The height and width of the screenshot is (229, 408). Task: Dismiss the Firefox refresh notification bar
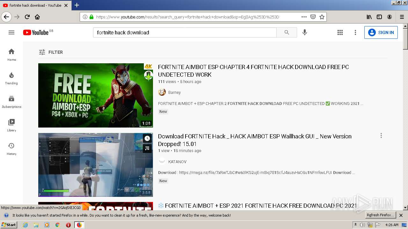[x=401, y=215]
